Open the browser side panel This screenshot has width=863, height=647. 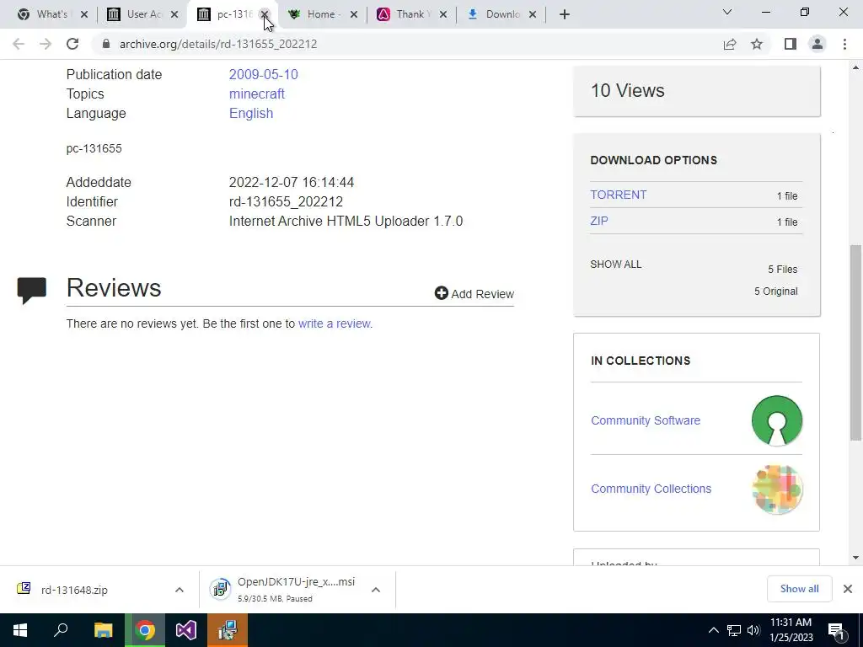click(x=791, y=44)
